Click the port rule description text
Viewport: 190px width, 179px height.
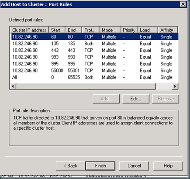click(x=93, y=123)
